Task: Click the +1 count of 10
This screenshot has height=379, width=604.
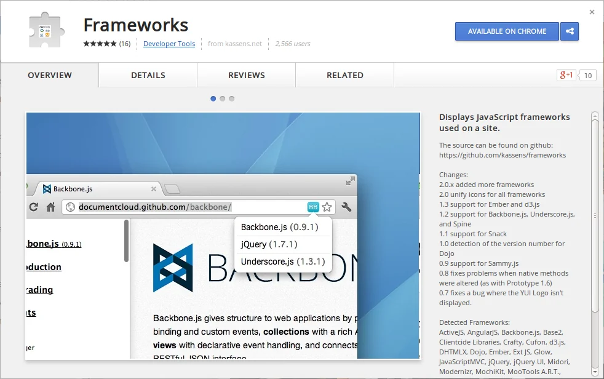Action: pyautogui.click(x=587, y=75)
